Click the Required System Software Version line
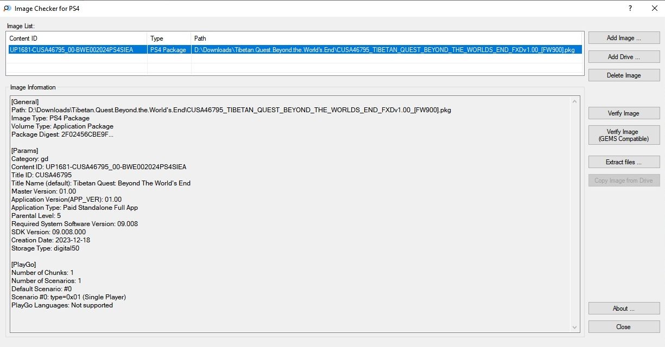The height and width of the screenshot is (347, 665). click(74, 224)
